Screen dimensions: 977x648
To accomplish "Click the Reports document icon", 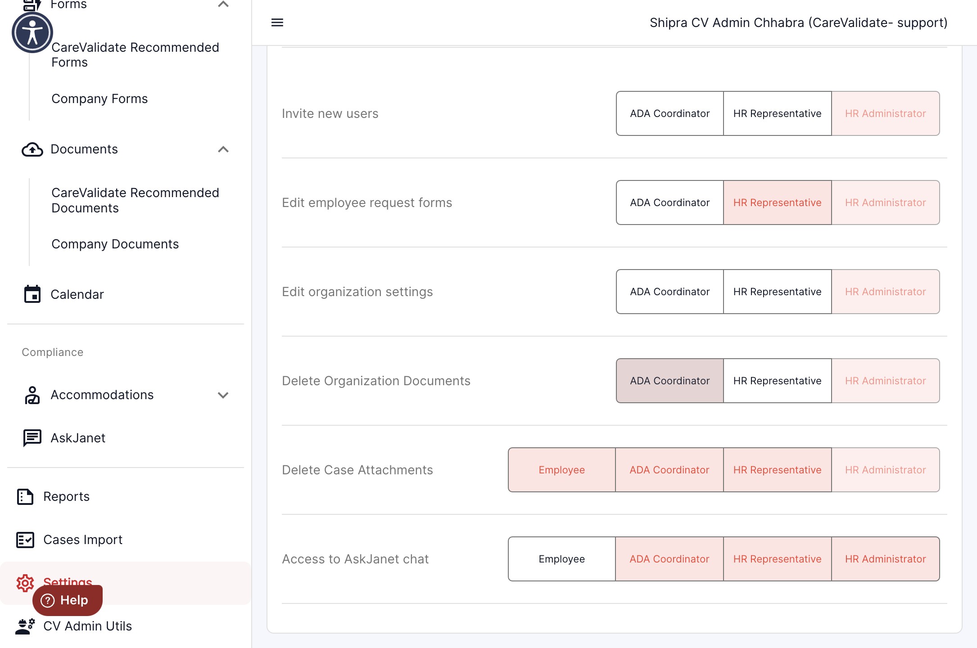I will [25, 497].
